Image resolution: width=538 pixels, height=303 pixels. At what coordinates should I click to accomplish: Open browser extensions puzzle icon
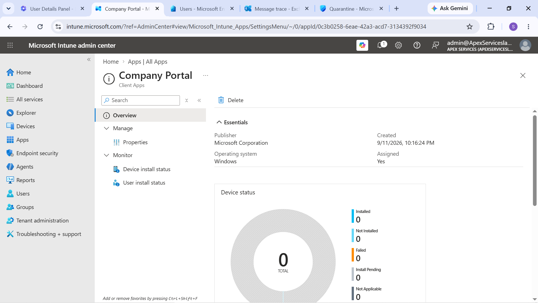pos(491,27)
